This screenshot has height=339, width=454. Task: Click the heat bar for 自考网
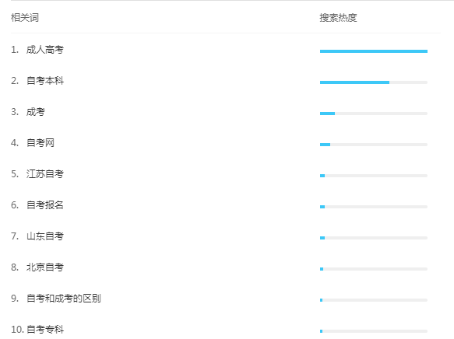click(374, 145)
